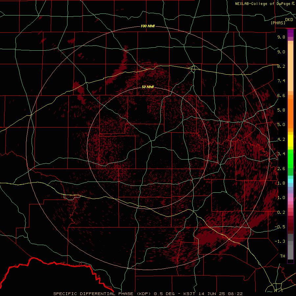Click the 9.0 value on the scale
The height and width of the screenshot is (296, 296).
click(x=281, y=52)
